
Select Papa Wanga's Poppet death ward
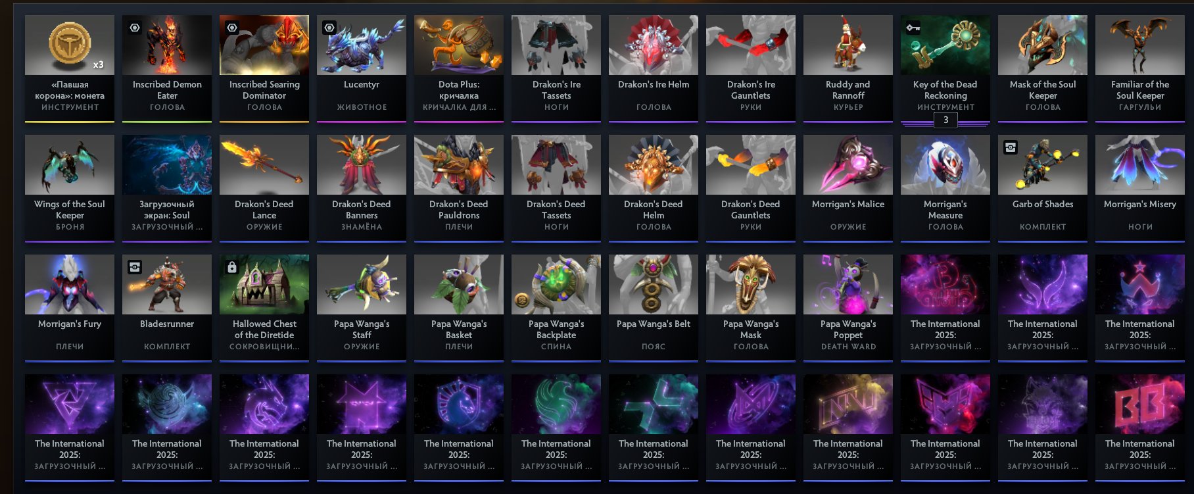click(x=848, y=308)
